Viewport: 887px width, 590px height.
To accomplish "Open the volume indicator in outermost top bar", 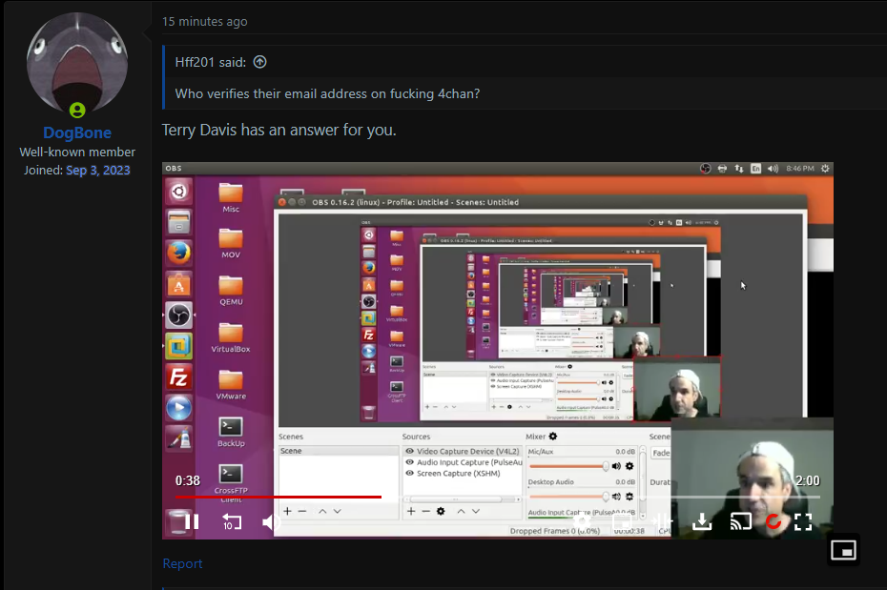I will [x=773, y=169].
